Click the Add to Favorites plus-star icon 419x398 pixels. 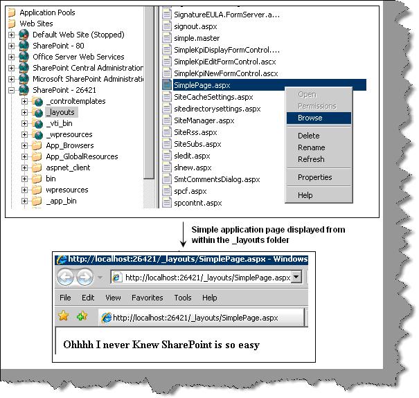tap(82, 316)
